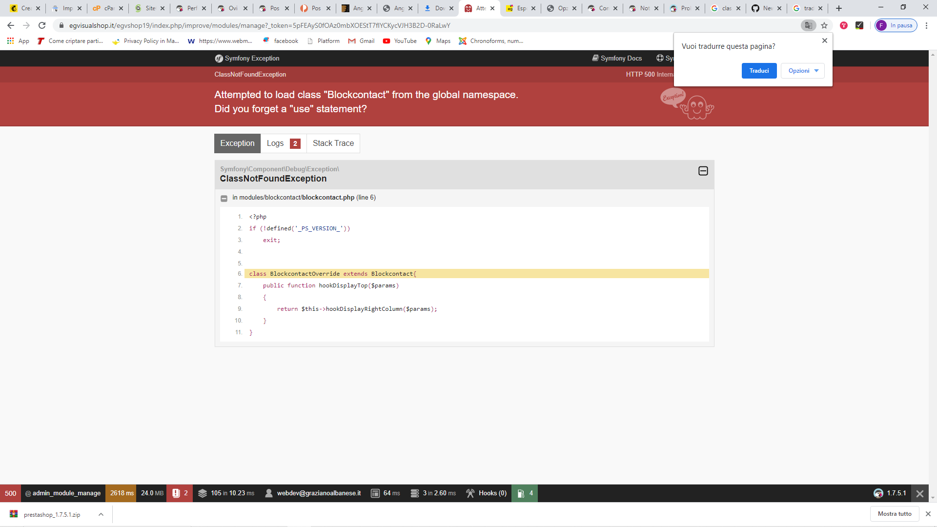Reload the page

[x=42, y=25]
